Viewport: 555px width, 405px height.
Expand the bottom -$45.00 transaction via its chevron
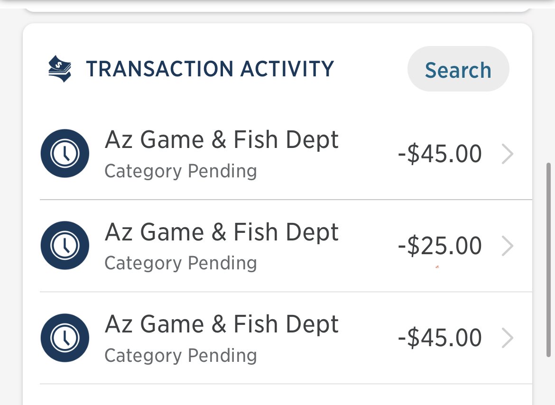click(508, 338)
